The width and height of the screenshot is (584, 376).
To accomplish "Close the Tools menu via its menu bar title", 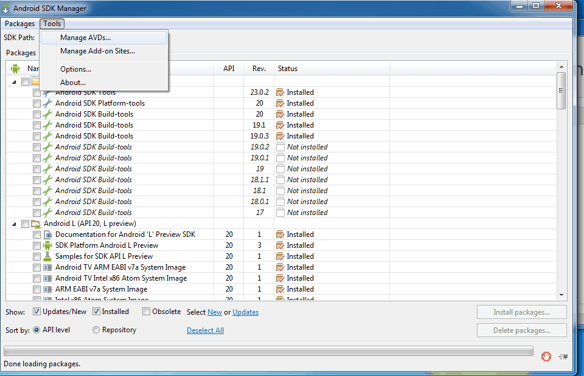I will [x=52, y=24].
